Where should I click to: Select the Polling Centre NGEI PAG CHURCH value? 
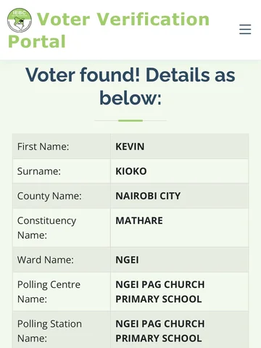(x=160, y=291)
